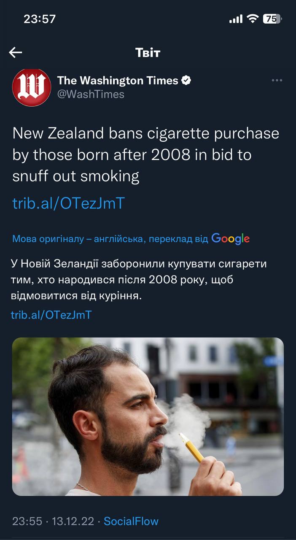This screenshot has width=296, height=540.
Task: Tap the cellular signal bars icon
Action: click(236, 19)
